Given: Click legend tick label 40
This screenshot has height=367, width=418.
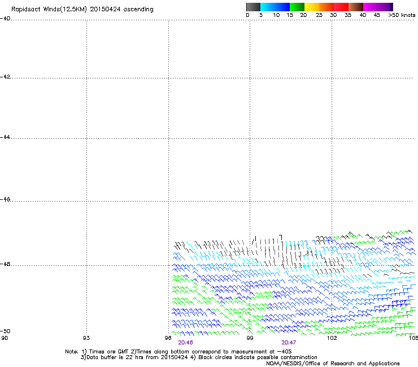Looking at the screenshot, I should click(363, 15).
